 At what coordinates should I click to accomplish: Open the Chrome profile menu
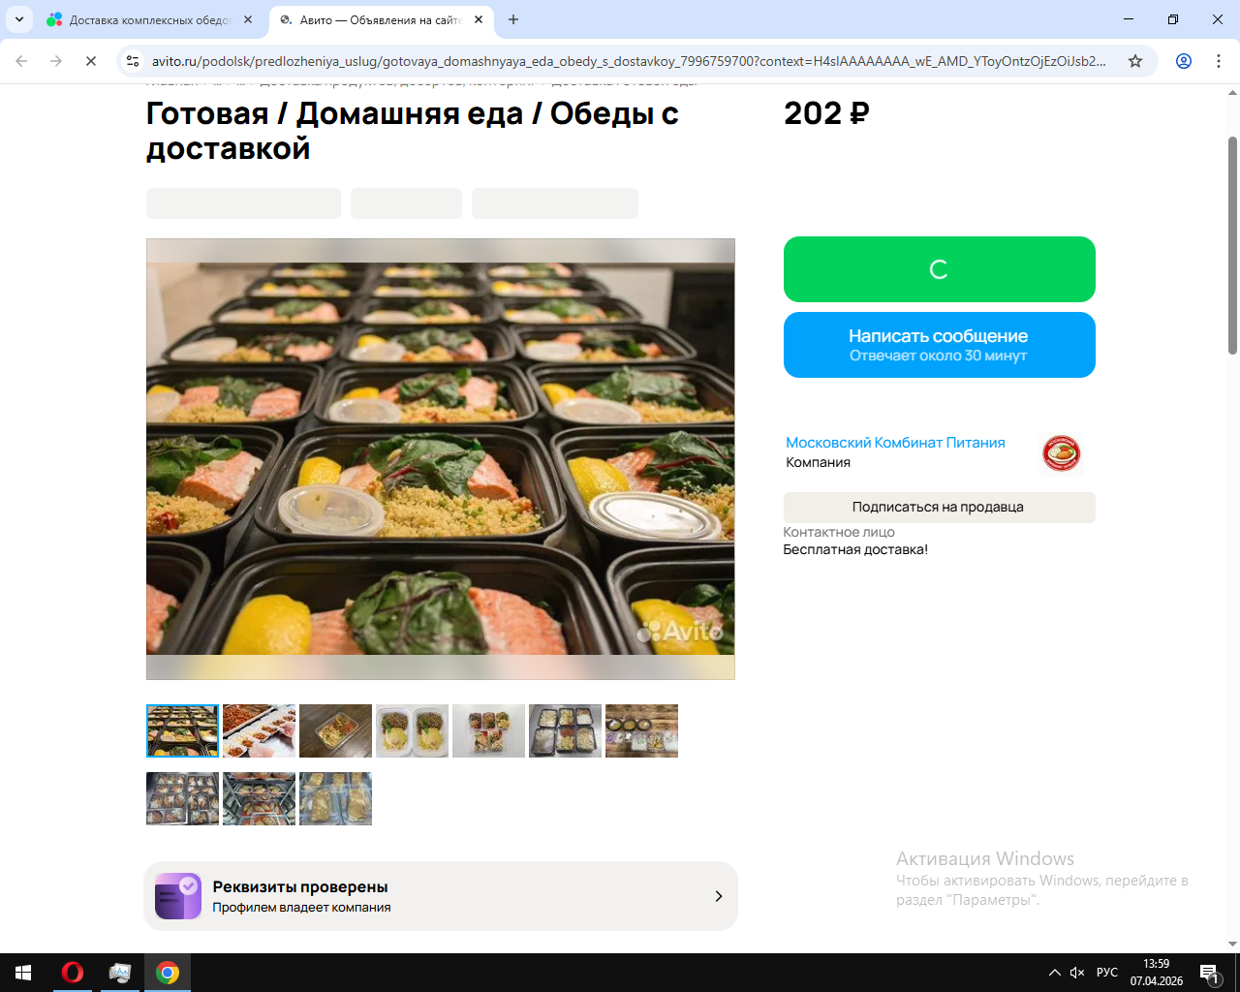pos(1184,61)
